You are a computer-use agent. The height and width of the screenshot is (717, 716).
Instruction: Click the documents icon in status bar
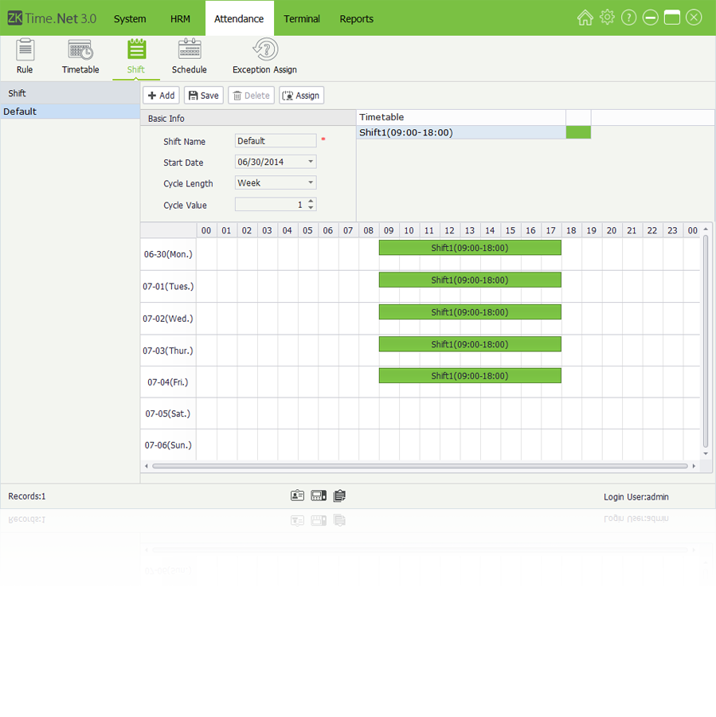point(340,496)
